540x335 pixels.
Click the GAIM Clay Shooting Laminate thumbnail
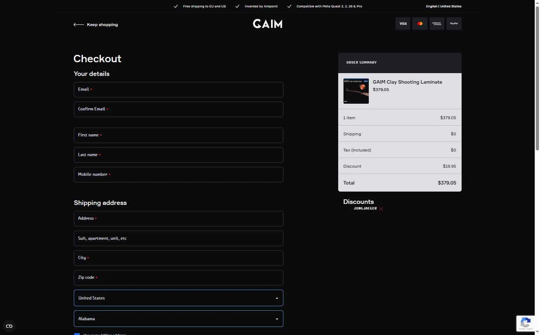(x=356, y=91)
